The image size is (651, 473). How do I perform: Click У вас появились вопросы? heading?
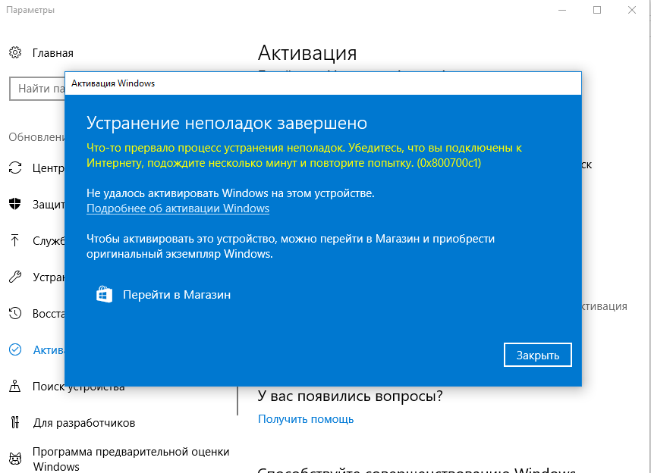(350, 396)
